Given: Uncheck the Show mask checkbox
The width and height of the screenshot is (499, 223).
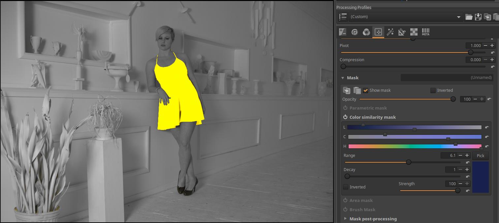Looking at the screenshot, I should point(365,90).
